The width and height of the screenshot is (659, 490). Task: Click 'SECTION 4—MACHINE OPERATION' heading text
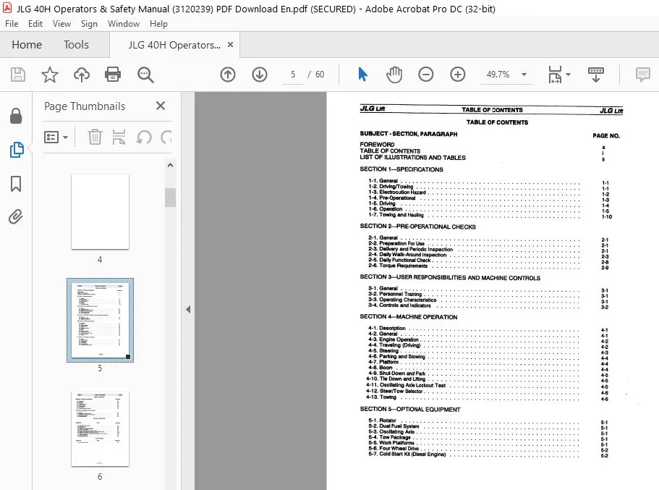409,317
